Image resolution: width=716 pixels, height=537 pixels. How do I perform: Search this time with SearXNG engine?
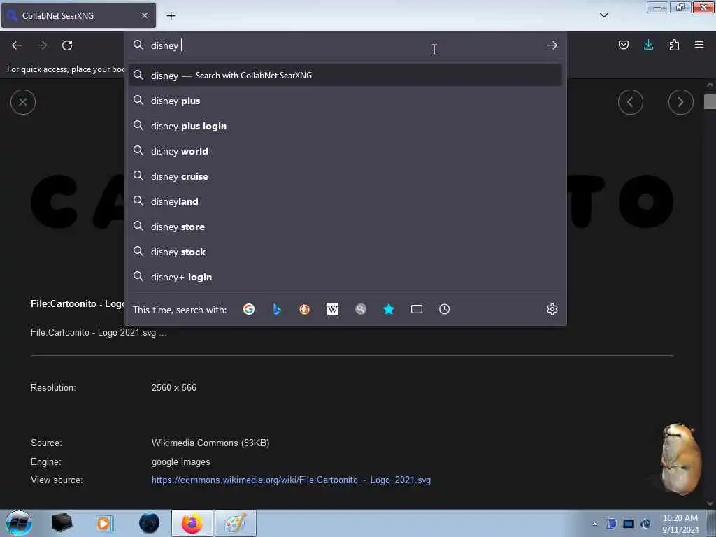[361, 309]
